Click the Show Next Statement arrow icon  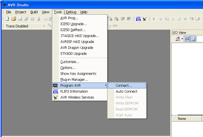coord(185,19)
